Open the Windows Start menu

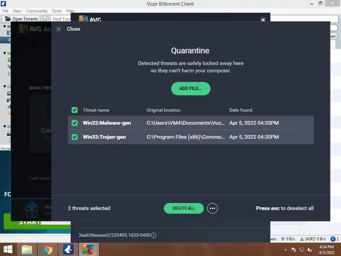[x=8, y=249]
